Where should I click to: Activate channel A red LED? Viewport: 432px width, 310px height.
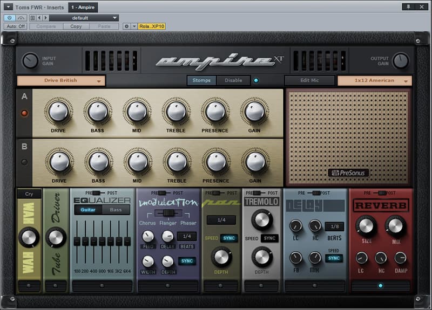point(24,113)
